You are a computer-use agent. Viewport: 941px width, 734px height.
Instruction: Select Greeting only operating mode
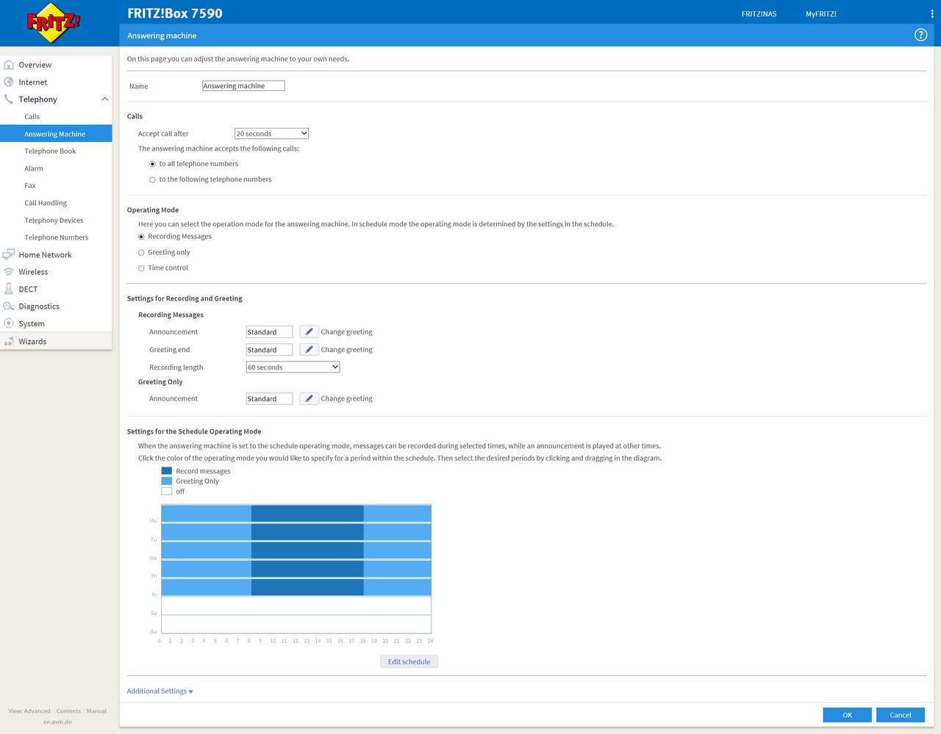pyautogui.click(x=141, y=253)
